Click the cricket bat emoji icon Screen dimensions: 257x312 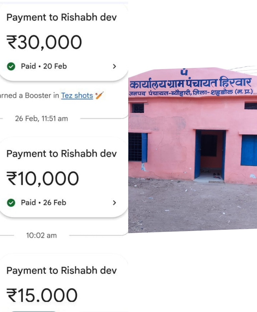tap(99, 95)
